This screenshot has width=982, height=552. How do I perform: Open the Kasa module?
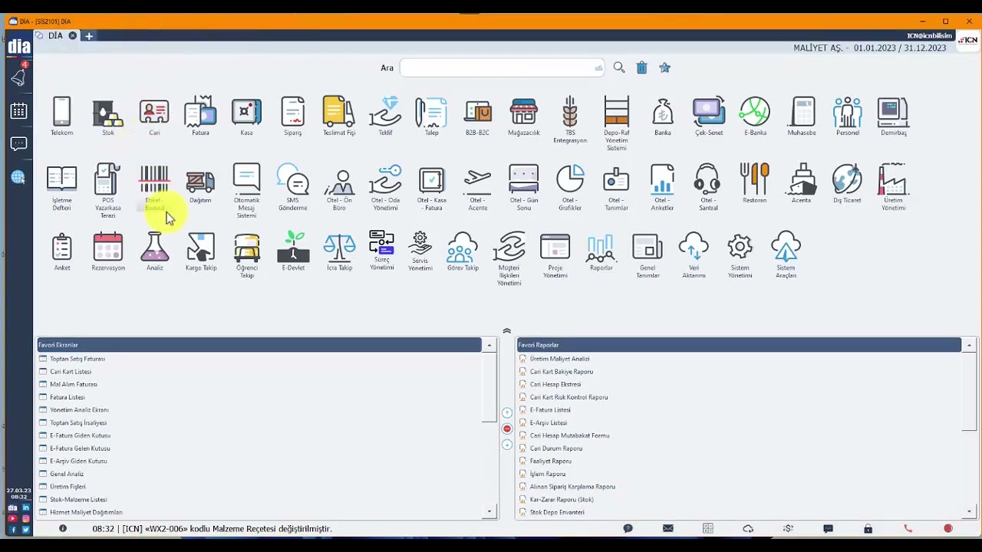click(246, 117)
